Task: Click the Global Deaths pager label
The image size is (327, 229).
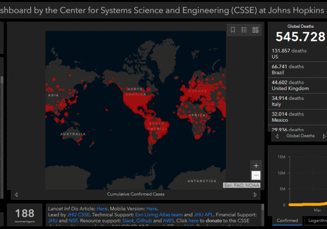Action: (300, 136)
